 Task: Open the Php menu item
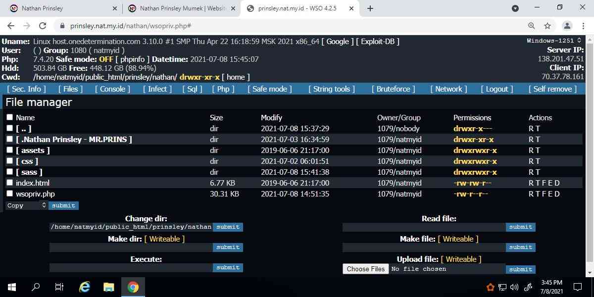tap(223, 89)
